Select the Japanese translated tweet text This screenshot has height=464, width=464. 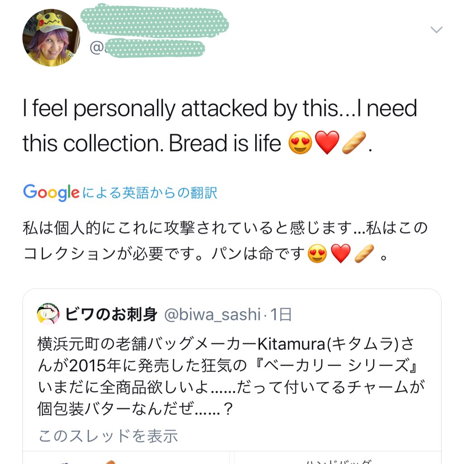coord(225,242)
